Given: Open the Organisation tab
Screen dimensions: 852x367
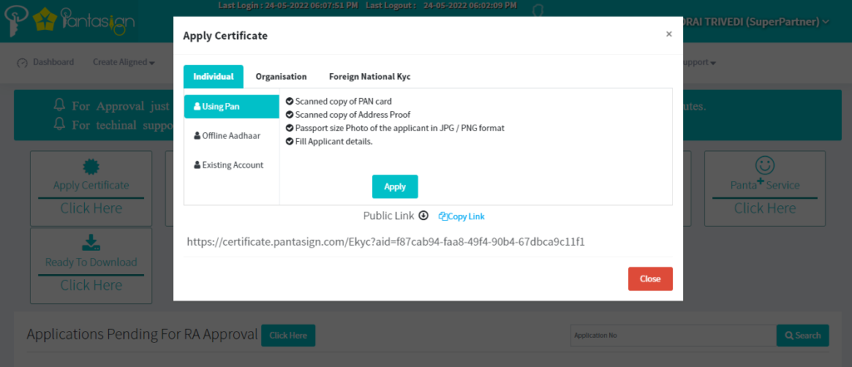Looking at the screenshot, I should click(281, 76).
